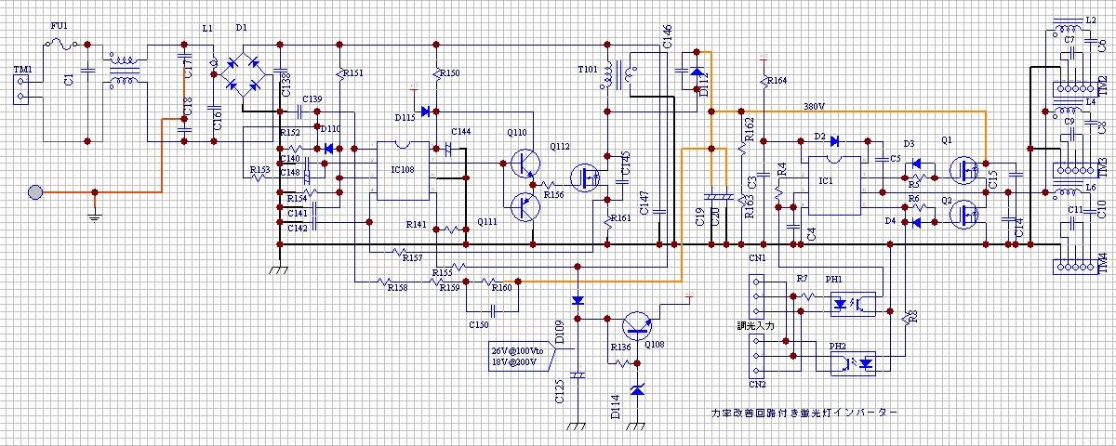
Task: Select the 'R7' resistor label
Action: coord(803,279)
